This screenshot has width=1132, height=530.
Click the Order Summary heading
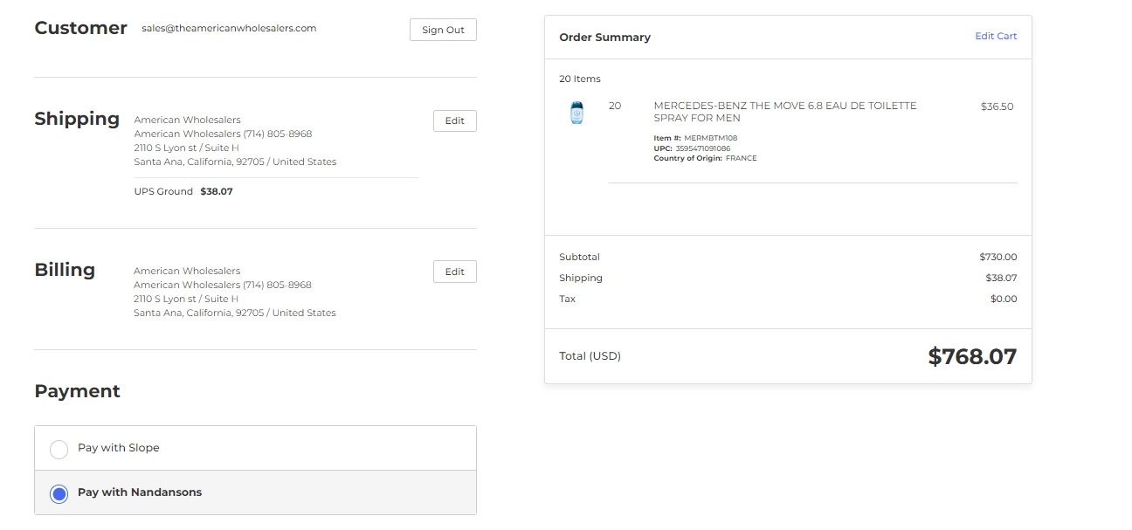click(x=604, y=37)
